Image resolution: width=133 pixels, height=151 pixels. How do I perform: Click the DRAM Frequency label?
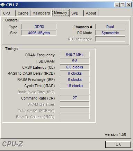tap(40, 55)
